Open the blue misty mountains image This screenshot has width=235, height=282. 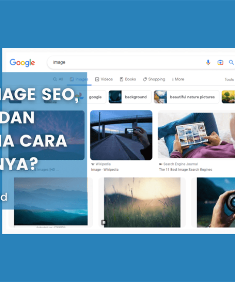[x=51, y=201]
